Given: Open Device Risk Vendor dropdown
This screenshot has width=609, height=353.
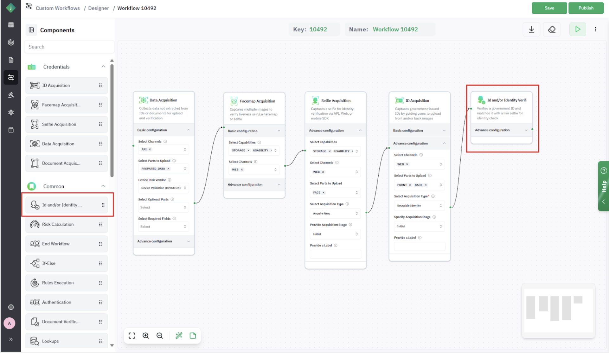Looking at the screenshot, I should coord(163,188).
